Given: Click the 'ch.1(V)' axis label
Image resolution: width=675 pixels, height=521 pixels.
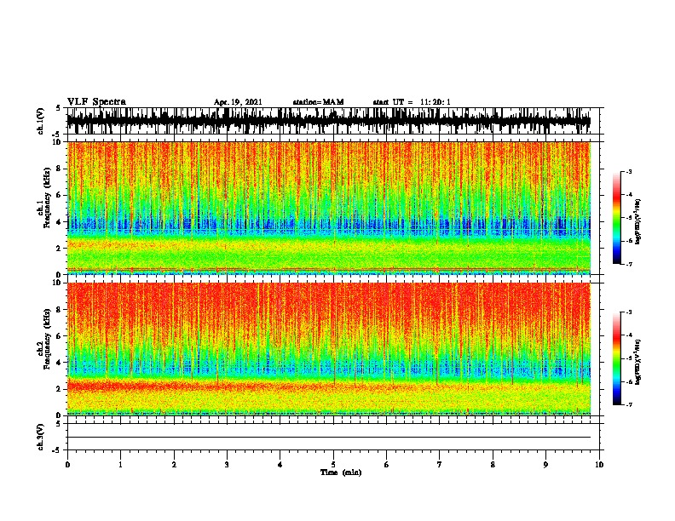Looking at the screenshot, I should coord(41,121).
